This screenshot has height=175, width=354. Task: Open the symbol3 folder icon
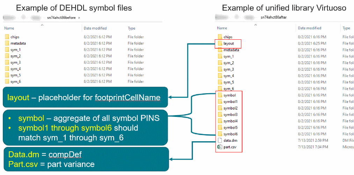[x=220, y=114]
